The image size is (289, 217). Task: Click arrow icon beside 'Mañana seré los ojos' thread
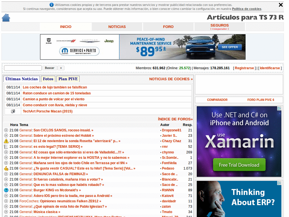click(6, 163)
